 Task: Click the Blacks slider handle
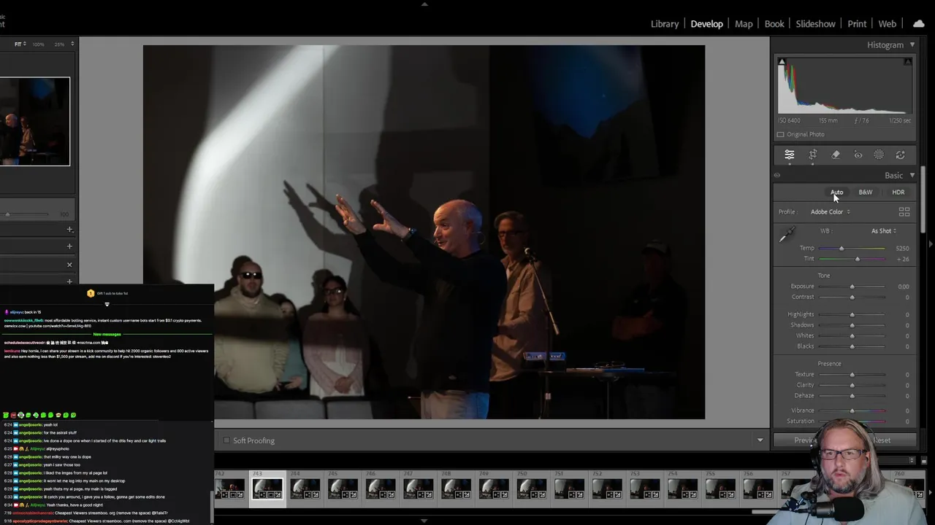(852, 346)
